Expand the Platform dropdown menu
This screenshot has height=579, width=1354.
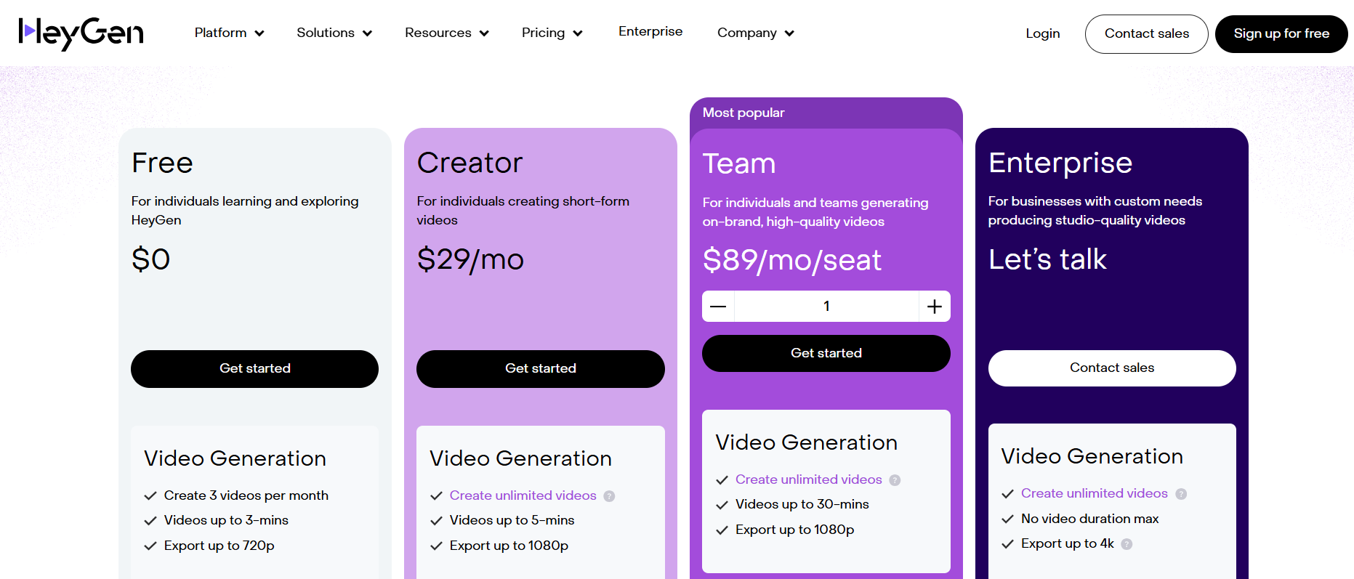click(x=229, y=33)
